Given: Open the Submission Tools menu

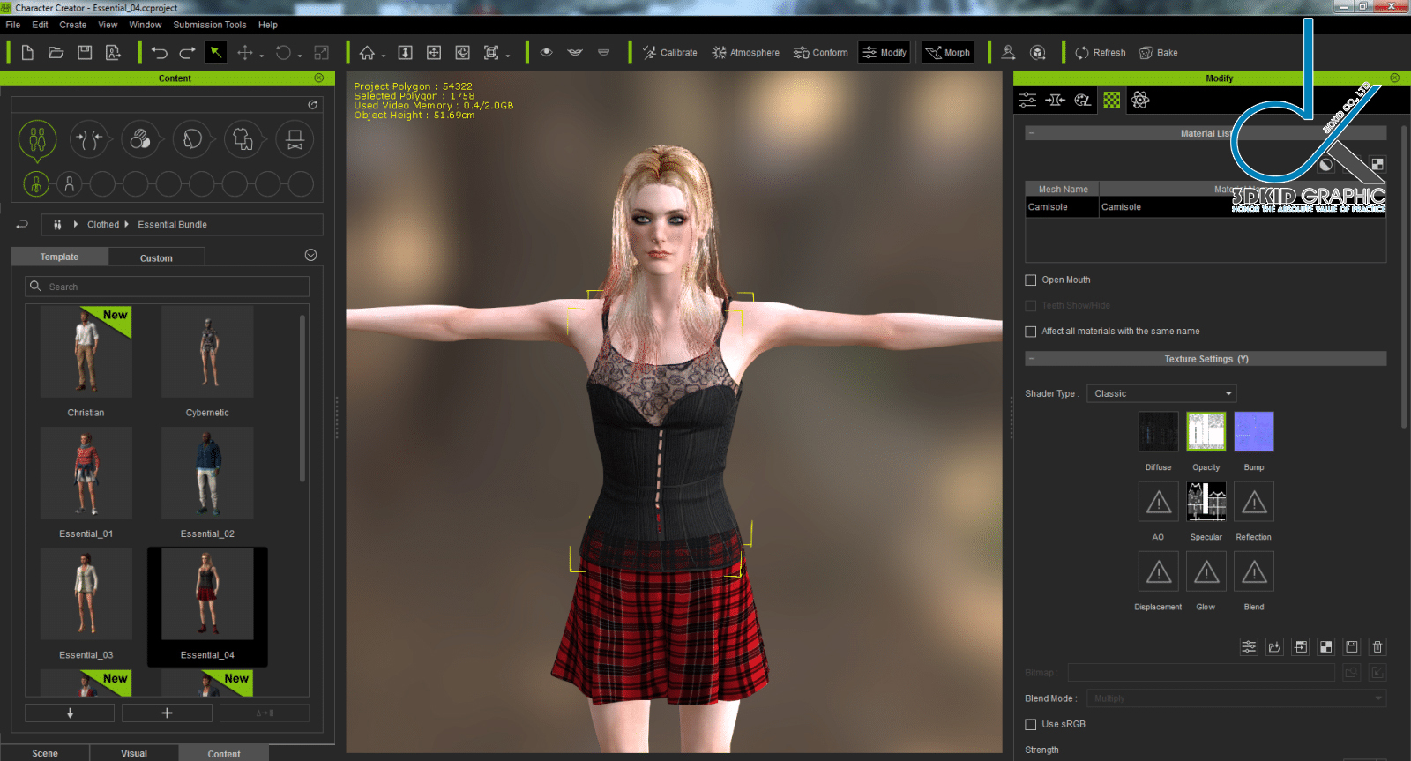Looking at the screenshot, I should tap(209, 25).
